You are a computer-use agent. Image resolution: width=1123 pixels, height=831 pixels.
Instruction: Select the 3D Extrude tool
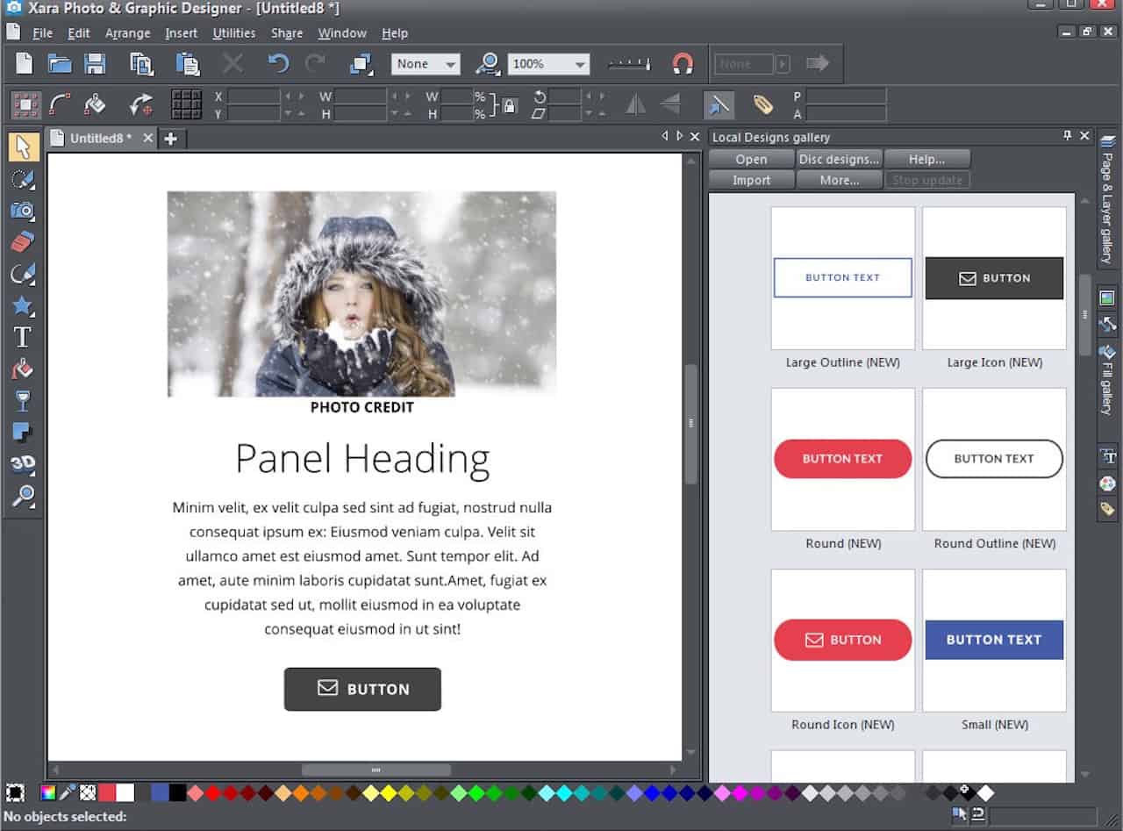[23, 464]
